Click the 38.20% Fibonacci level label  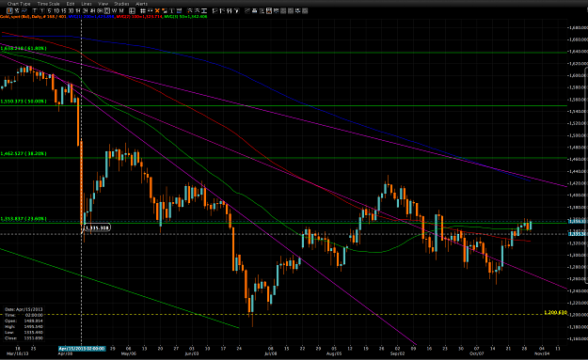pyautogui.click(x=24, y=153)
